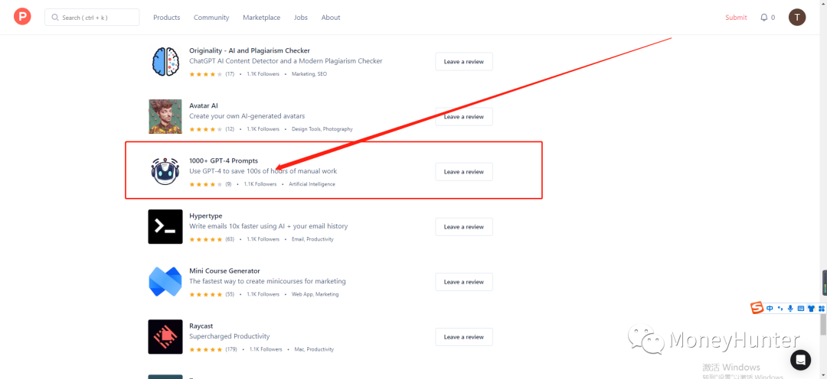Click the page vertical scrollbar thumb
Screen dimensions: 827x379
(823, 324)
